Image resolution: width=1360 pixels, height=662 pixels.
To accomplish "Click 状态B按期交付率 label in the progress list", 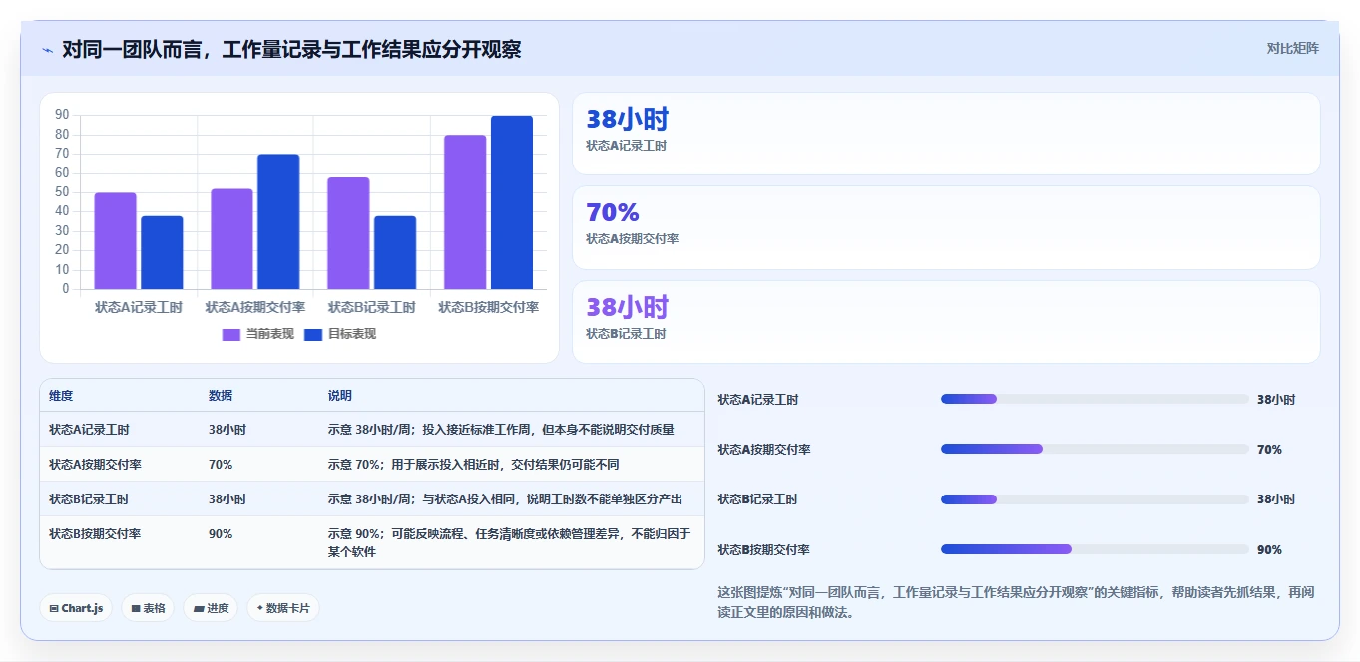I will tap(764, 550).
